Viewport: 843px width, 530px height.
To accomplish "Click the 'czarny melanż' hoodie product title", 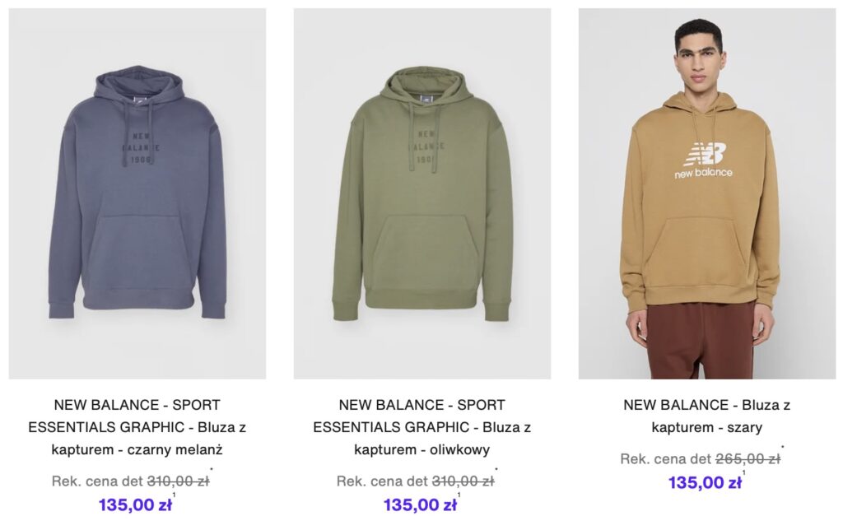I will click(x=137, y=427).
